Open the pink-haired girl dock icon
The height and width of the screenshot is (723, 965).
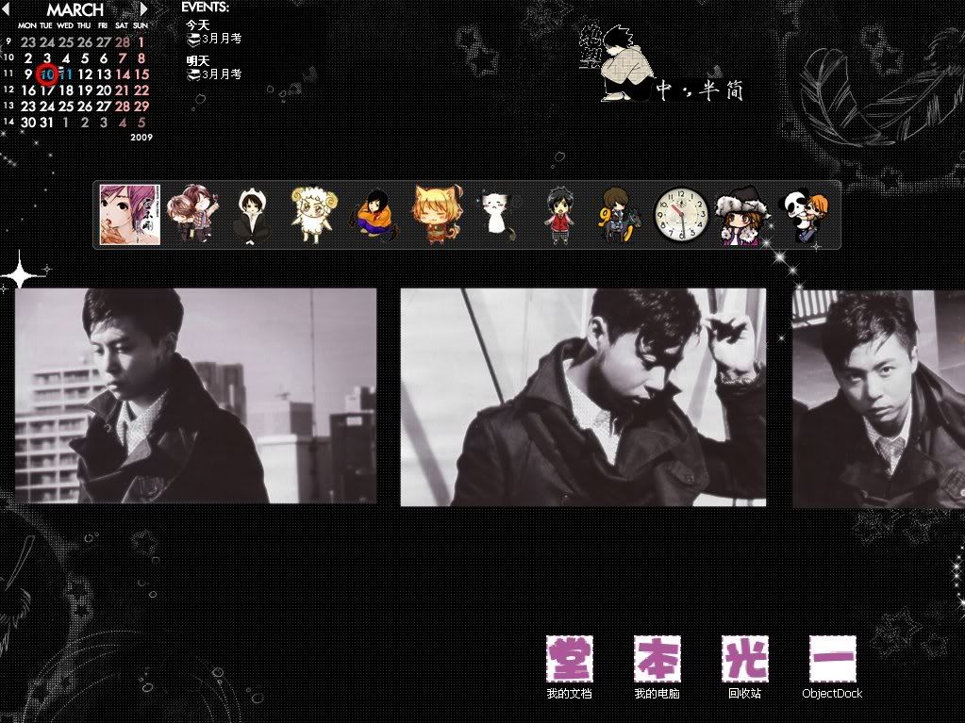[130, 215]
